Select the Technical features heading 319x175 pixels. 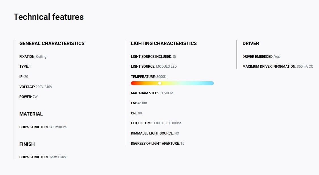tap(48, 17)
